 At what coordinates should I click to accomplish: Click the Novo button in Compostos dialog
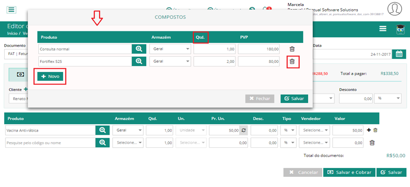[x=50, y=77]
